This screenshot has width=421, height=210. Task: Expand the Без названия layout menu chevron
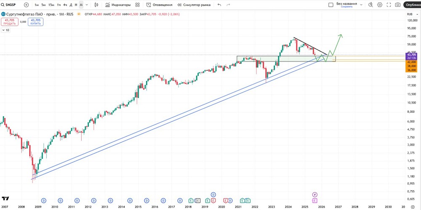click(x=361, y=5)
